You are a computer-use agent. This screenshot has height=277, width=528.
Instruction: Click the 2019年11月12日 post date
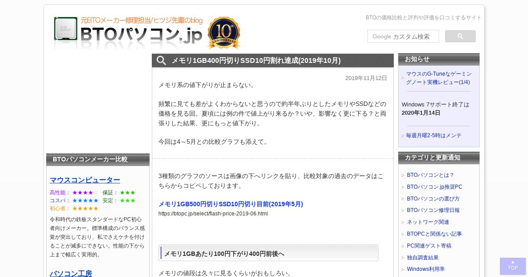[366, 78]
